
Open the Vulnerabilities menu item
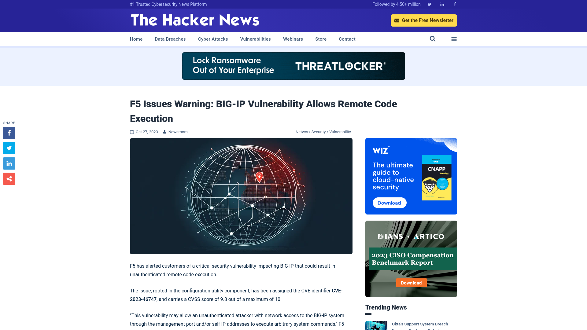click(255, 39)
